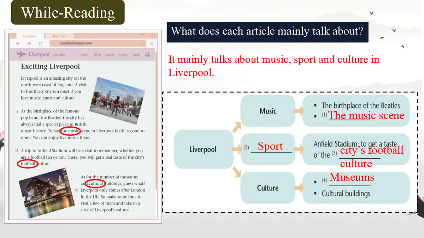Click the restore window icon in browser

(x=142, y=35)
